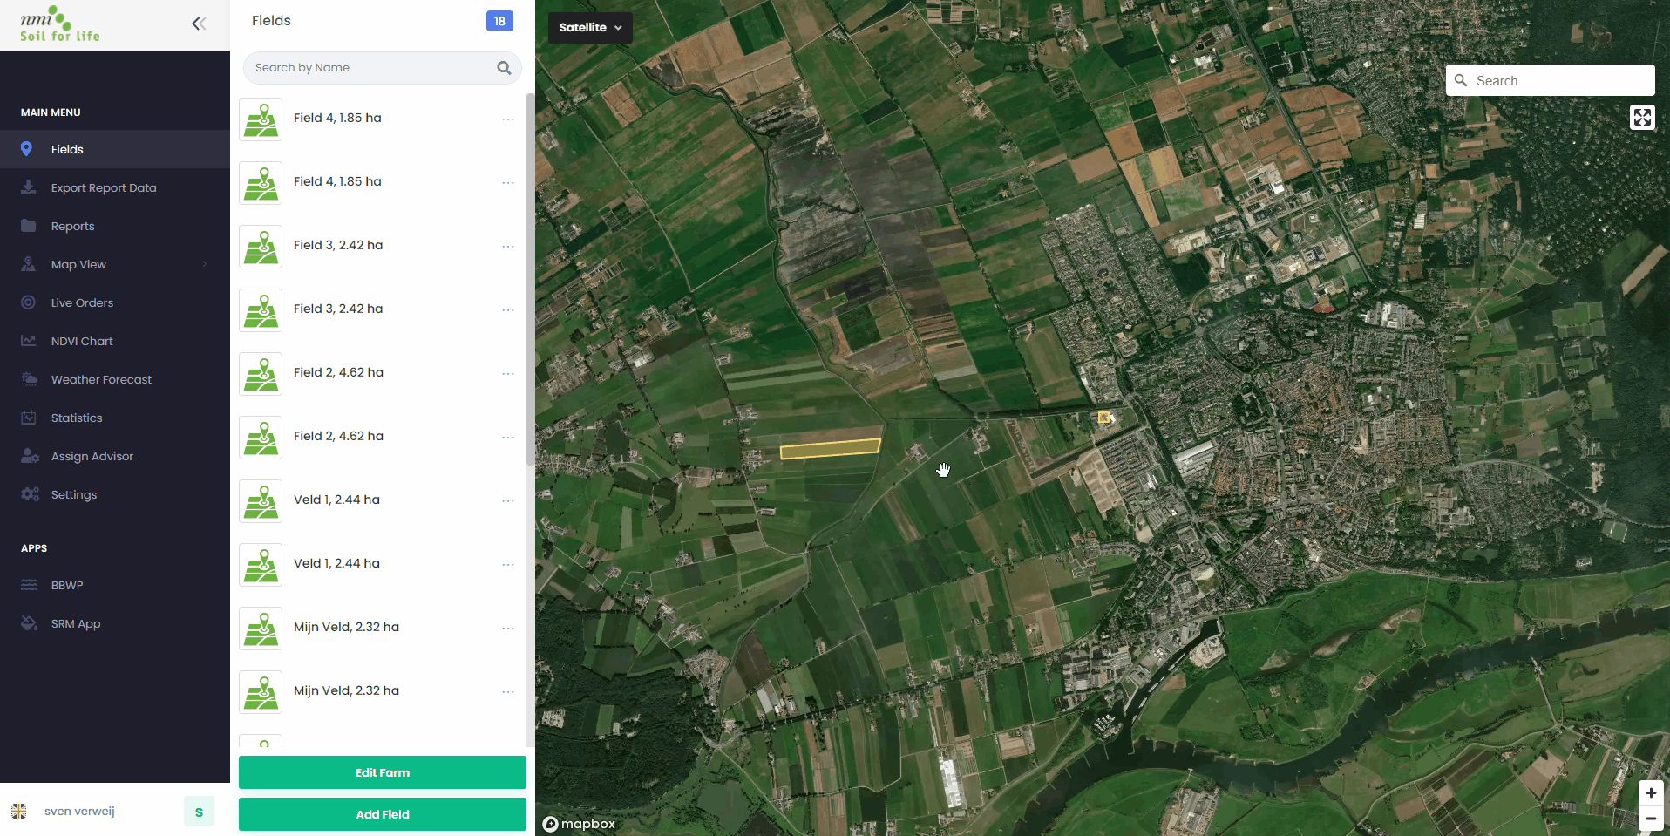Image resolution: width=1670 pixels, height=836 pixels.
Task: Select the Assign Advisor icon
Action: (x=29, y=456)
